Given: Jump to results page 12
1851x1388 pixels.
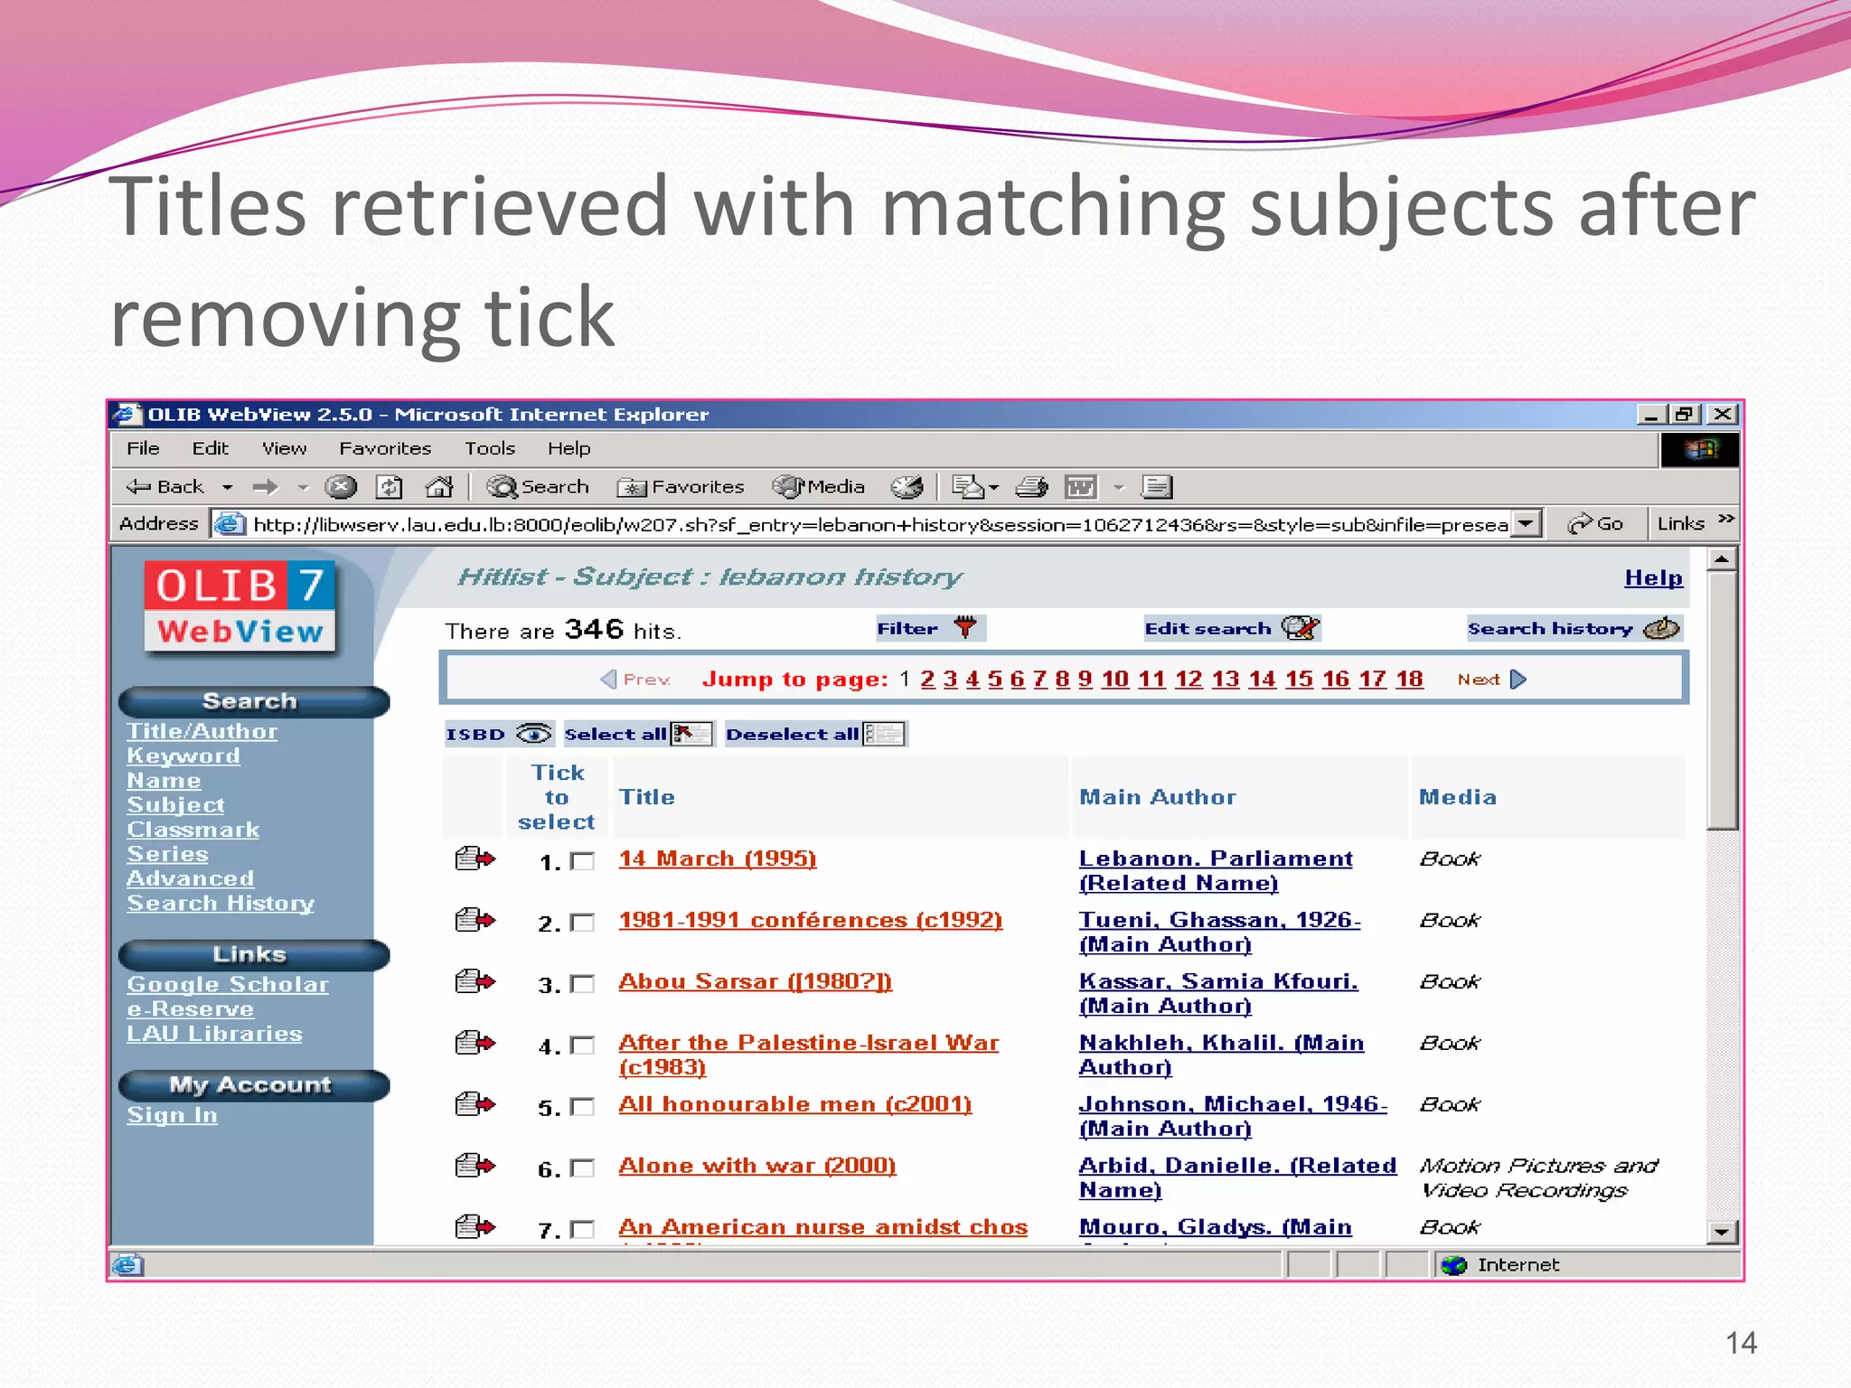Looking at the screenshot, I should tap(1188, 679).
